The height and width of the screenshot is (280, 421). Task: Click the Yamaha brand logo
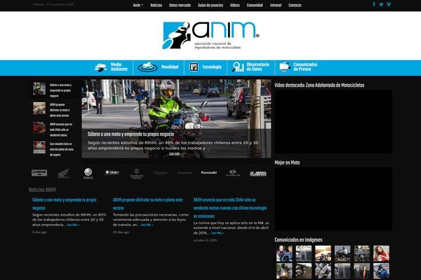click(x=88, y=174)
